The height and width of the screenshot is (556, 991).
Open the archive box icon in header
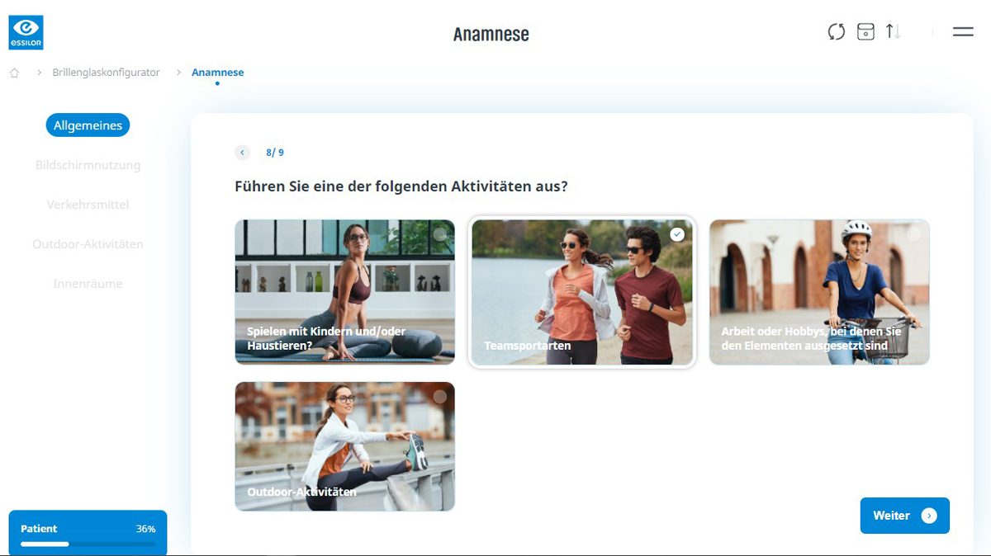[x=865, y=32]
